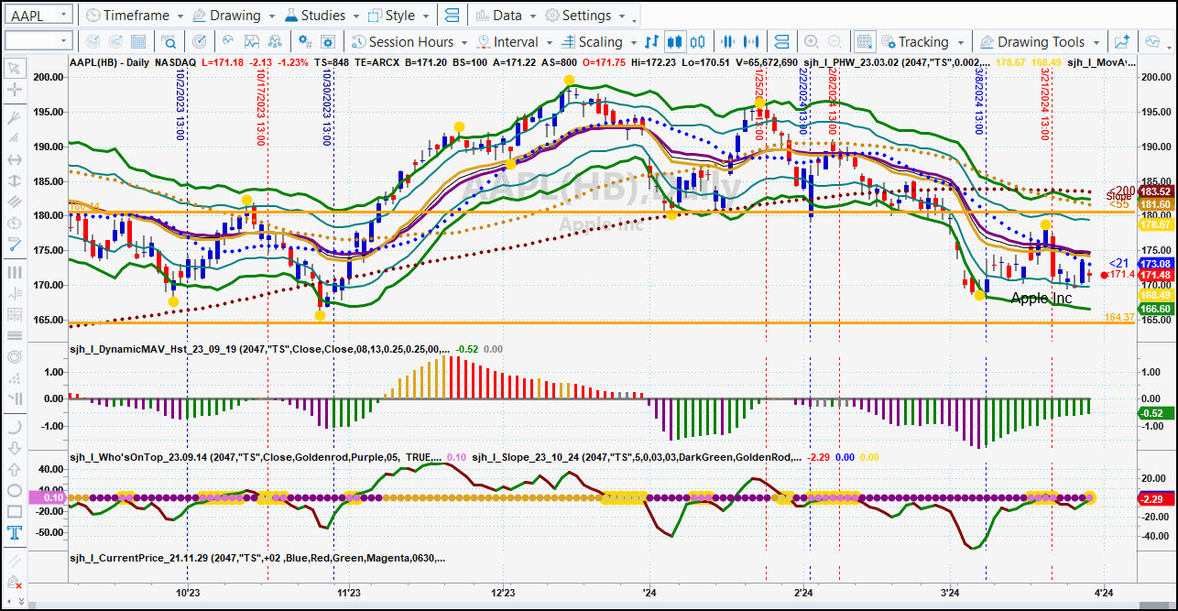This screenshot has width=1178, height=611.
Task: Click the -2.29 red slope value tag
Action: click(1155, 498)
